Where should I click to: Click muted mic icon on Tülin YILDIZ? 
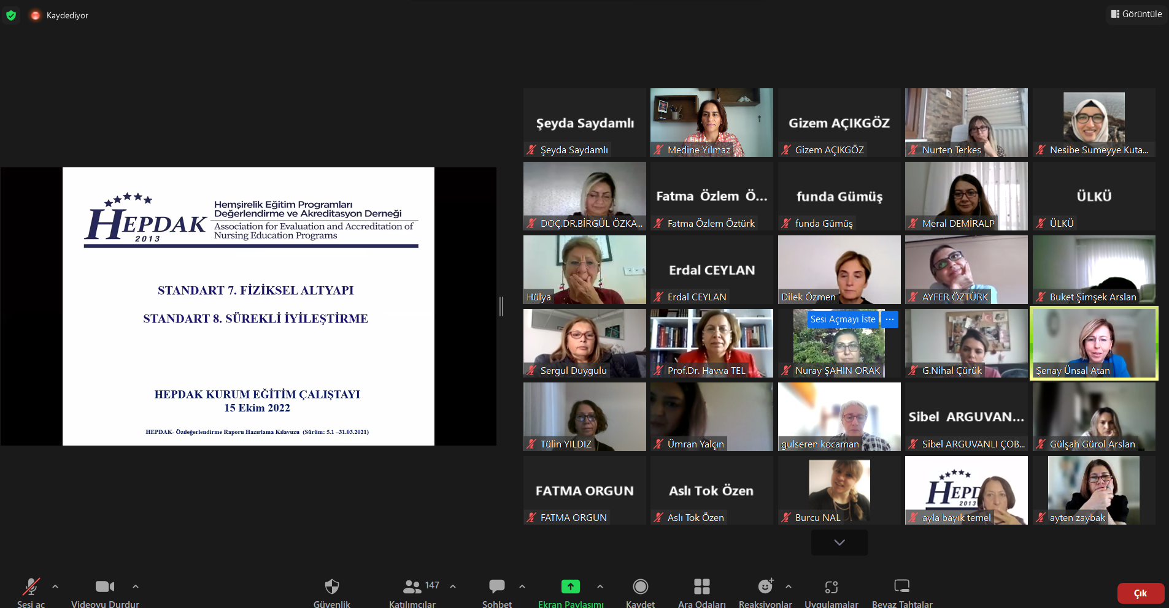[532, 444]
